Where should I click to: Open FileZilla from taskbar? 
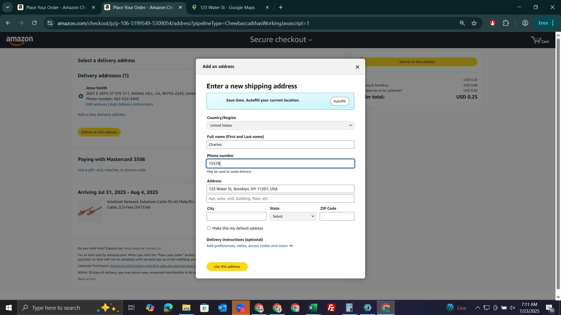pos(331,308)
